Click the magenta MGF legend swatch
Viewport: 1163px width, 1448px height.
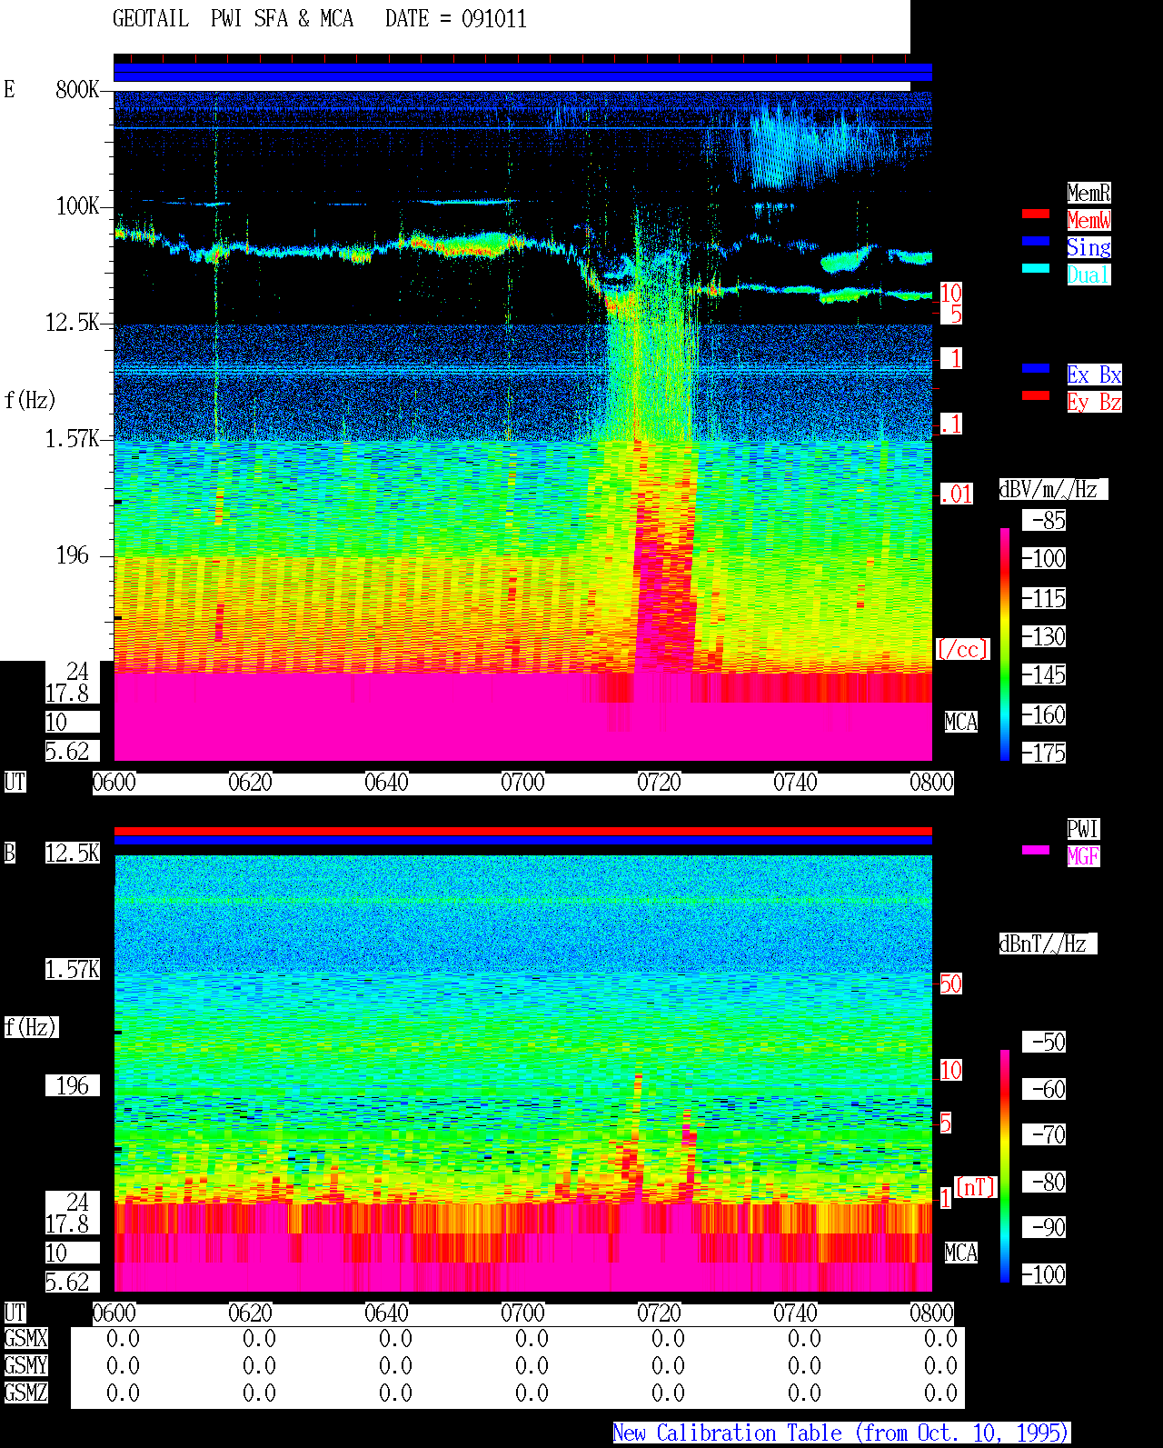tap(1036, 850)
